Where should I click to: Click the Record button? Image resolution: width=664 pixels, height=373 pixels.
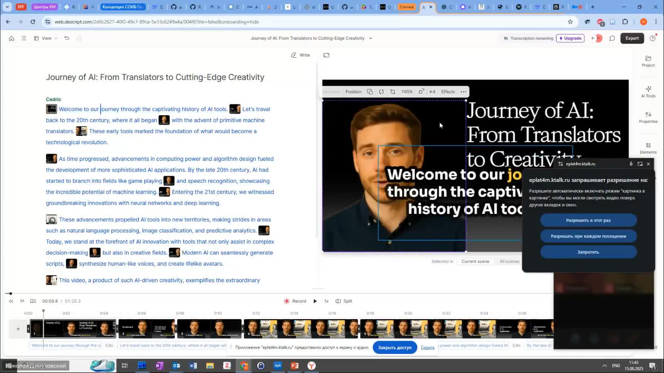(295, 301)
